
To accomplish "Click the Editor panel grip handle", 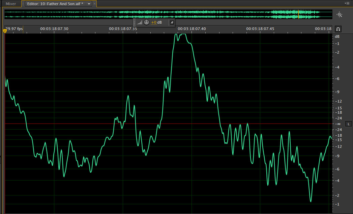I will (23, 4).
